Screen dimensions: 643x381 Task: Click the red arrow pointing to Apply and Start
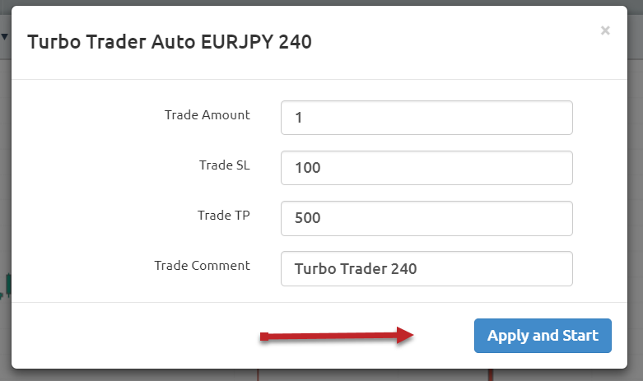[x=337, y=336]
